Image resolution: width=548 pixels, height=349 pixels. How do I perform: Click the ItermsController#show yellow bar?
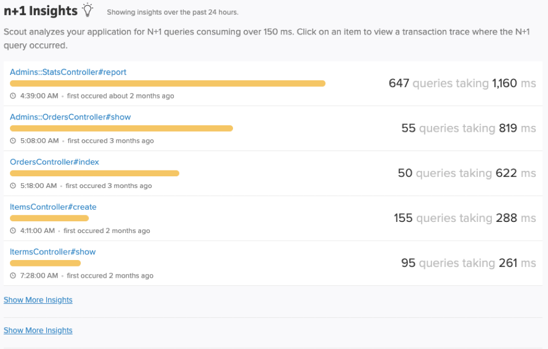[x=45, y=264]
